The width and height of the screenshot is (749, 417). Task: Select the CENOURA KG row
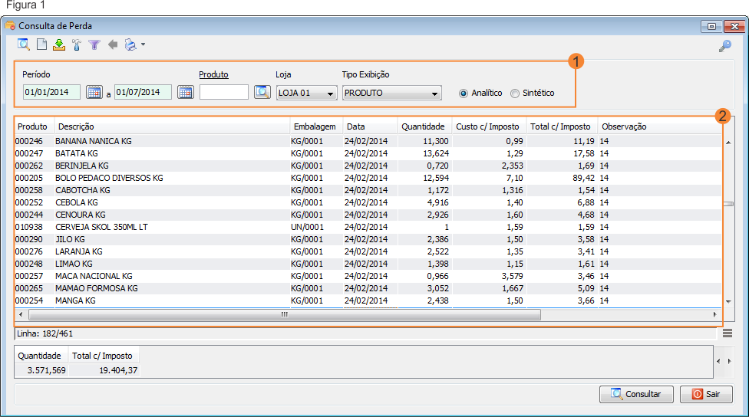point(368,215)
